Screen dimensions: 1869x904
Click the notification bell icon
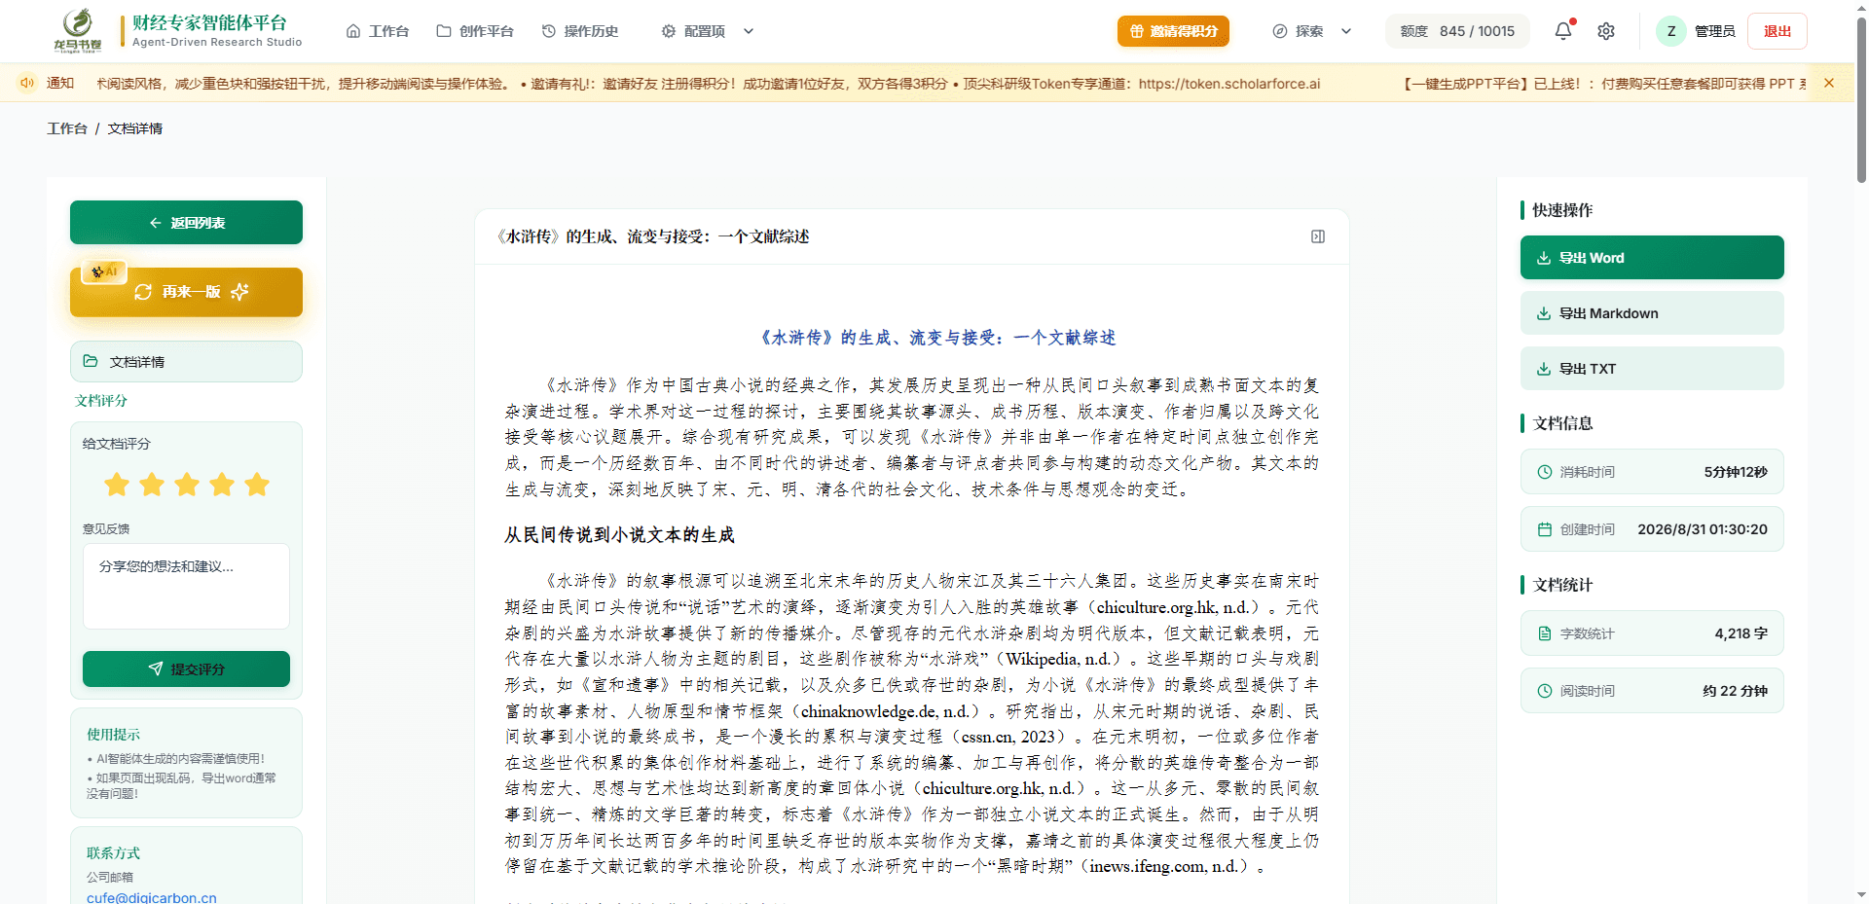tap(1563, 31)
